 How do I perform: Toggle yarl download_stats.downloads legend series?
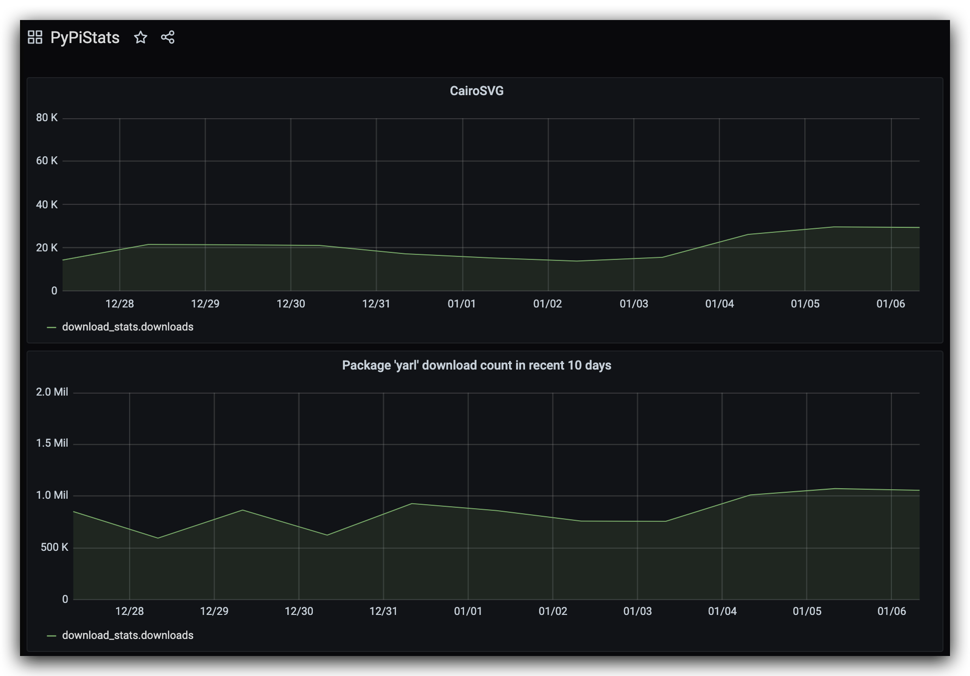pyautogui.click(x=128, y=635)
